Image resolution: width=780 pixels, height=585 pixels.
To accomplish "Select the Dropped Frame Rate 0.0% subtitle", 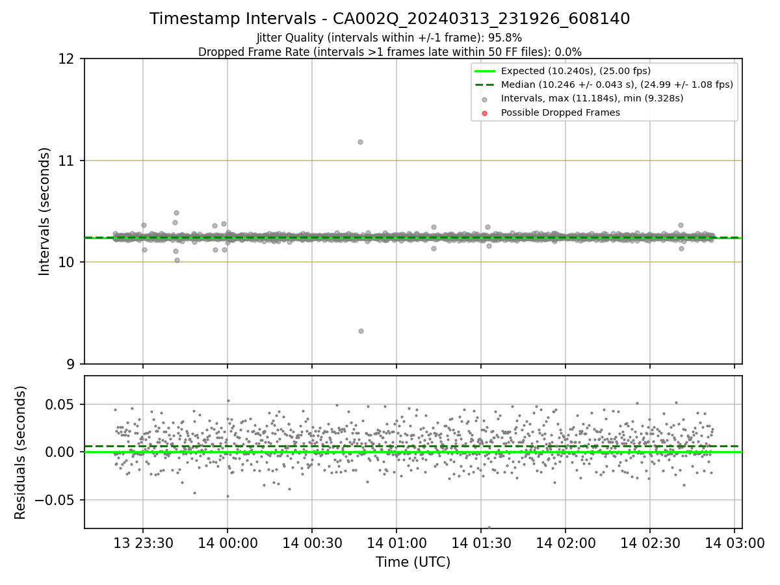I will pos(389,51).
